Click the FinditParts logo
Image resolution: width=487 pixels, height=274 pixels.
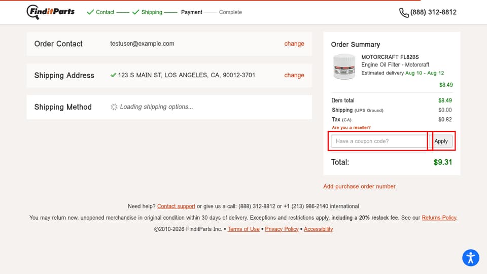51,12
